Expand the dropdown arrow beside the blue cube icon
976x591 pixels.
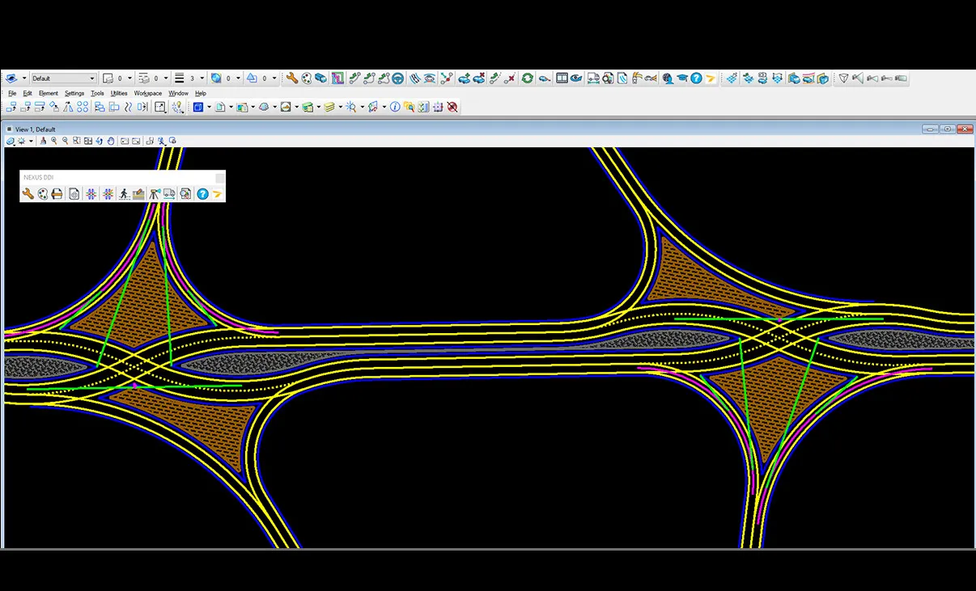(209, 107)
